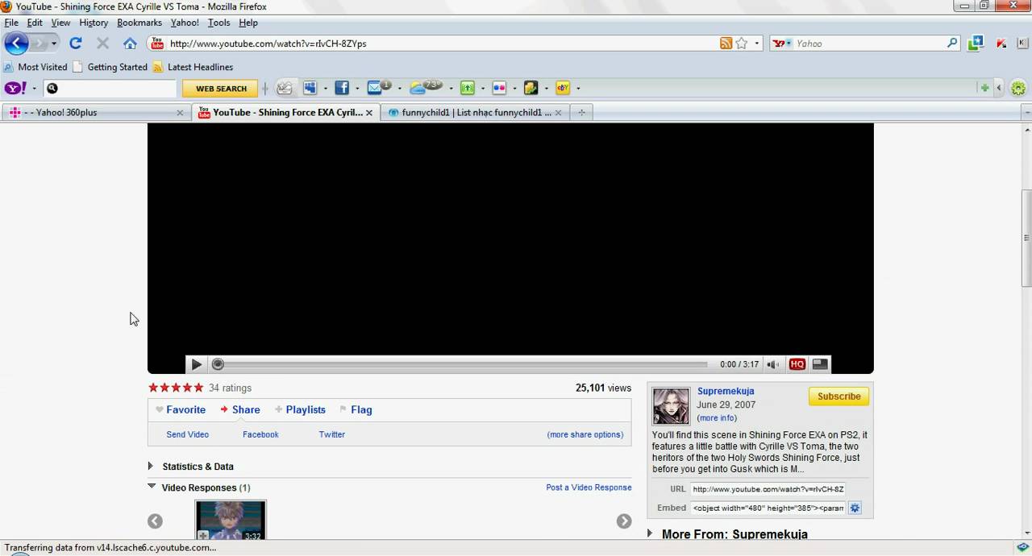The image size is (1032, 556).
Task: Click the Playlists link
Action: tap(306, 409)
